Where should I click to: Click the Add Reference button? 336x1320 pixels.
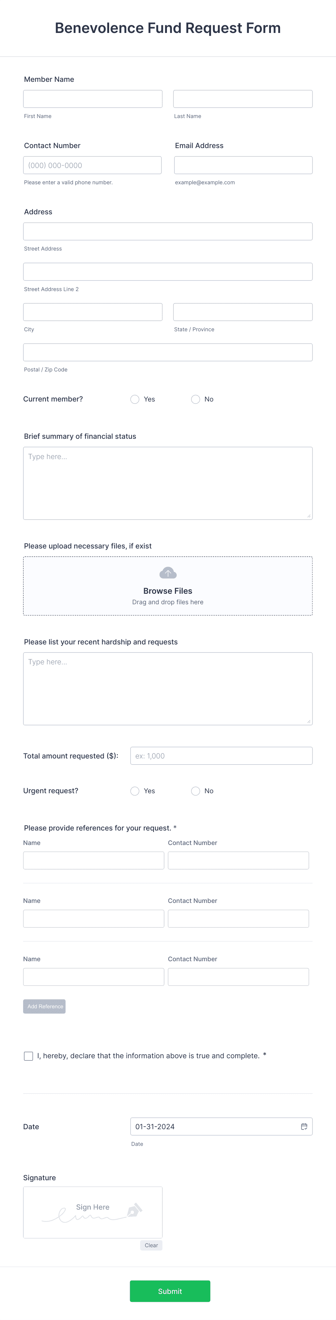coord(44,1006)
